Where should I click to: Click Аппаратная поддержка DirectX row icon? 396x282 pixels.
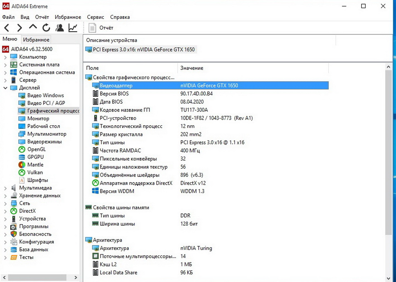point(95,183)
